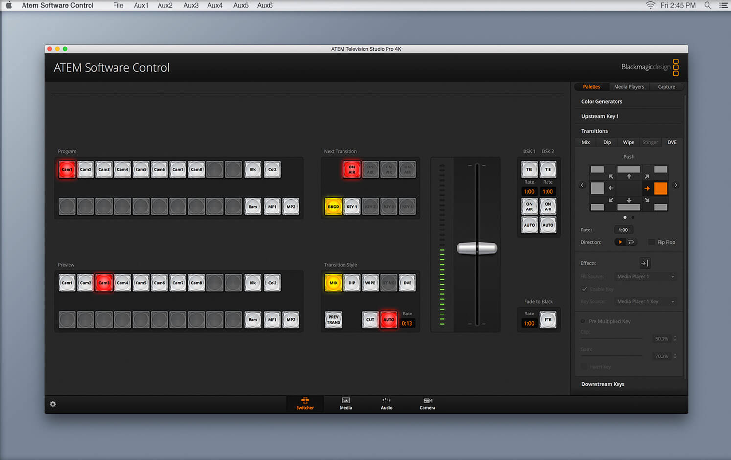The width and height of the screenshot is (731, 460).
Task: Open the Aux1 menu in menu bar
Action: [141, 5]
